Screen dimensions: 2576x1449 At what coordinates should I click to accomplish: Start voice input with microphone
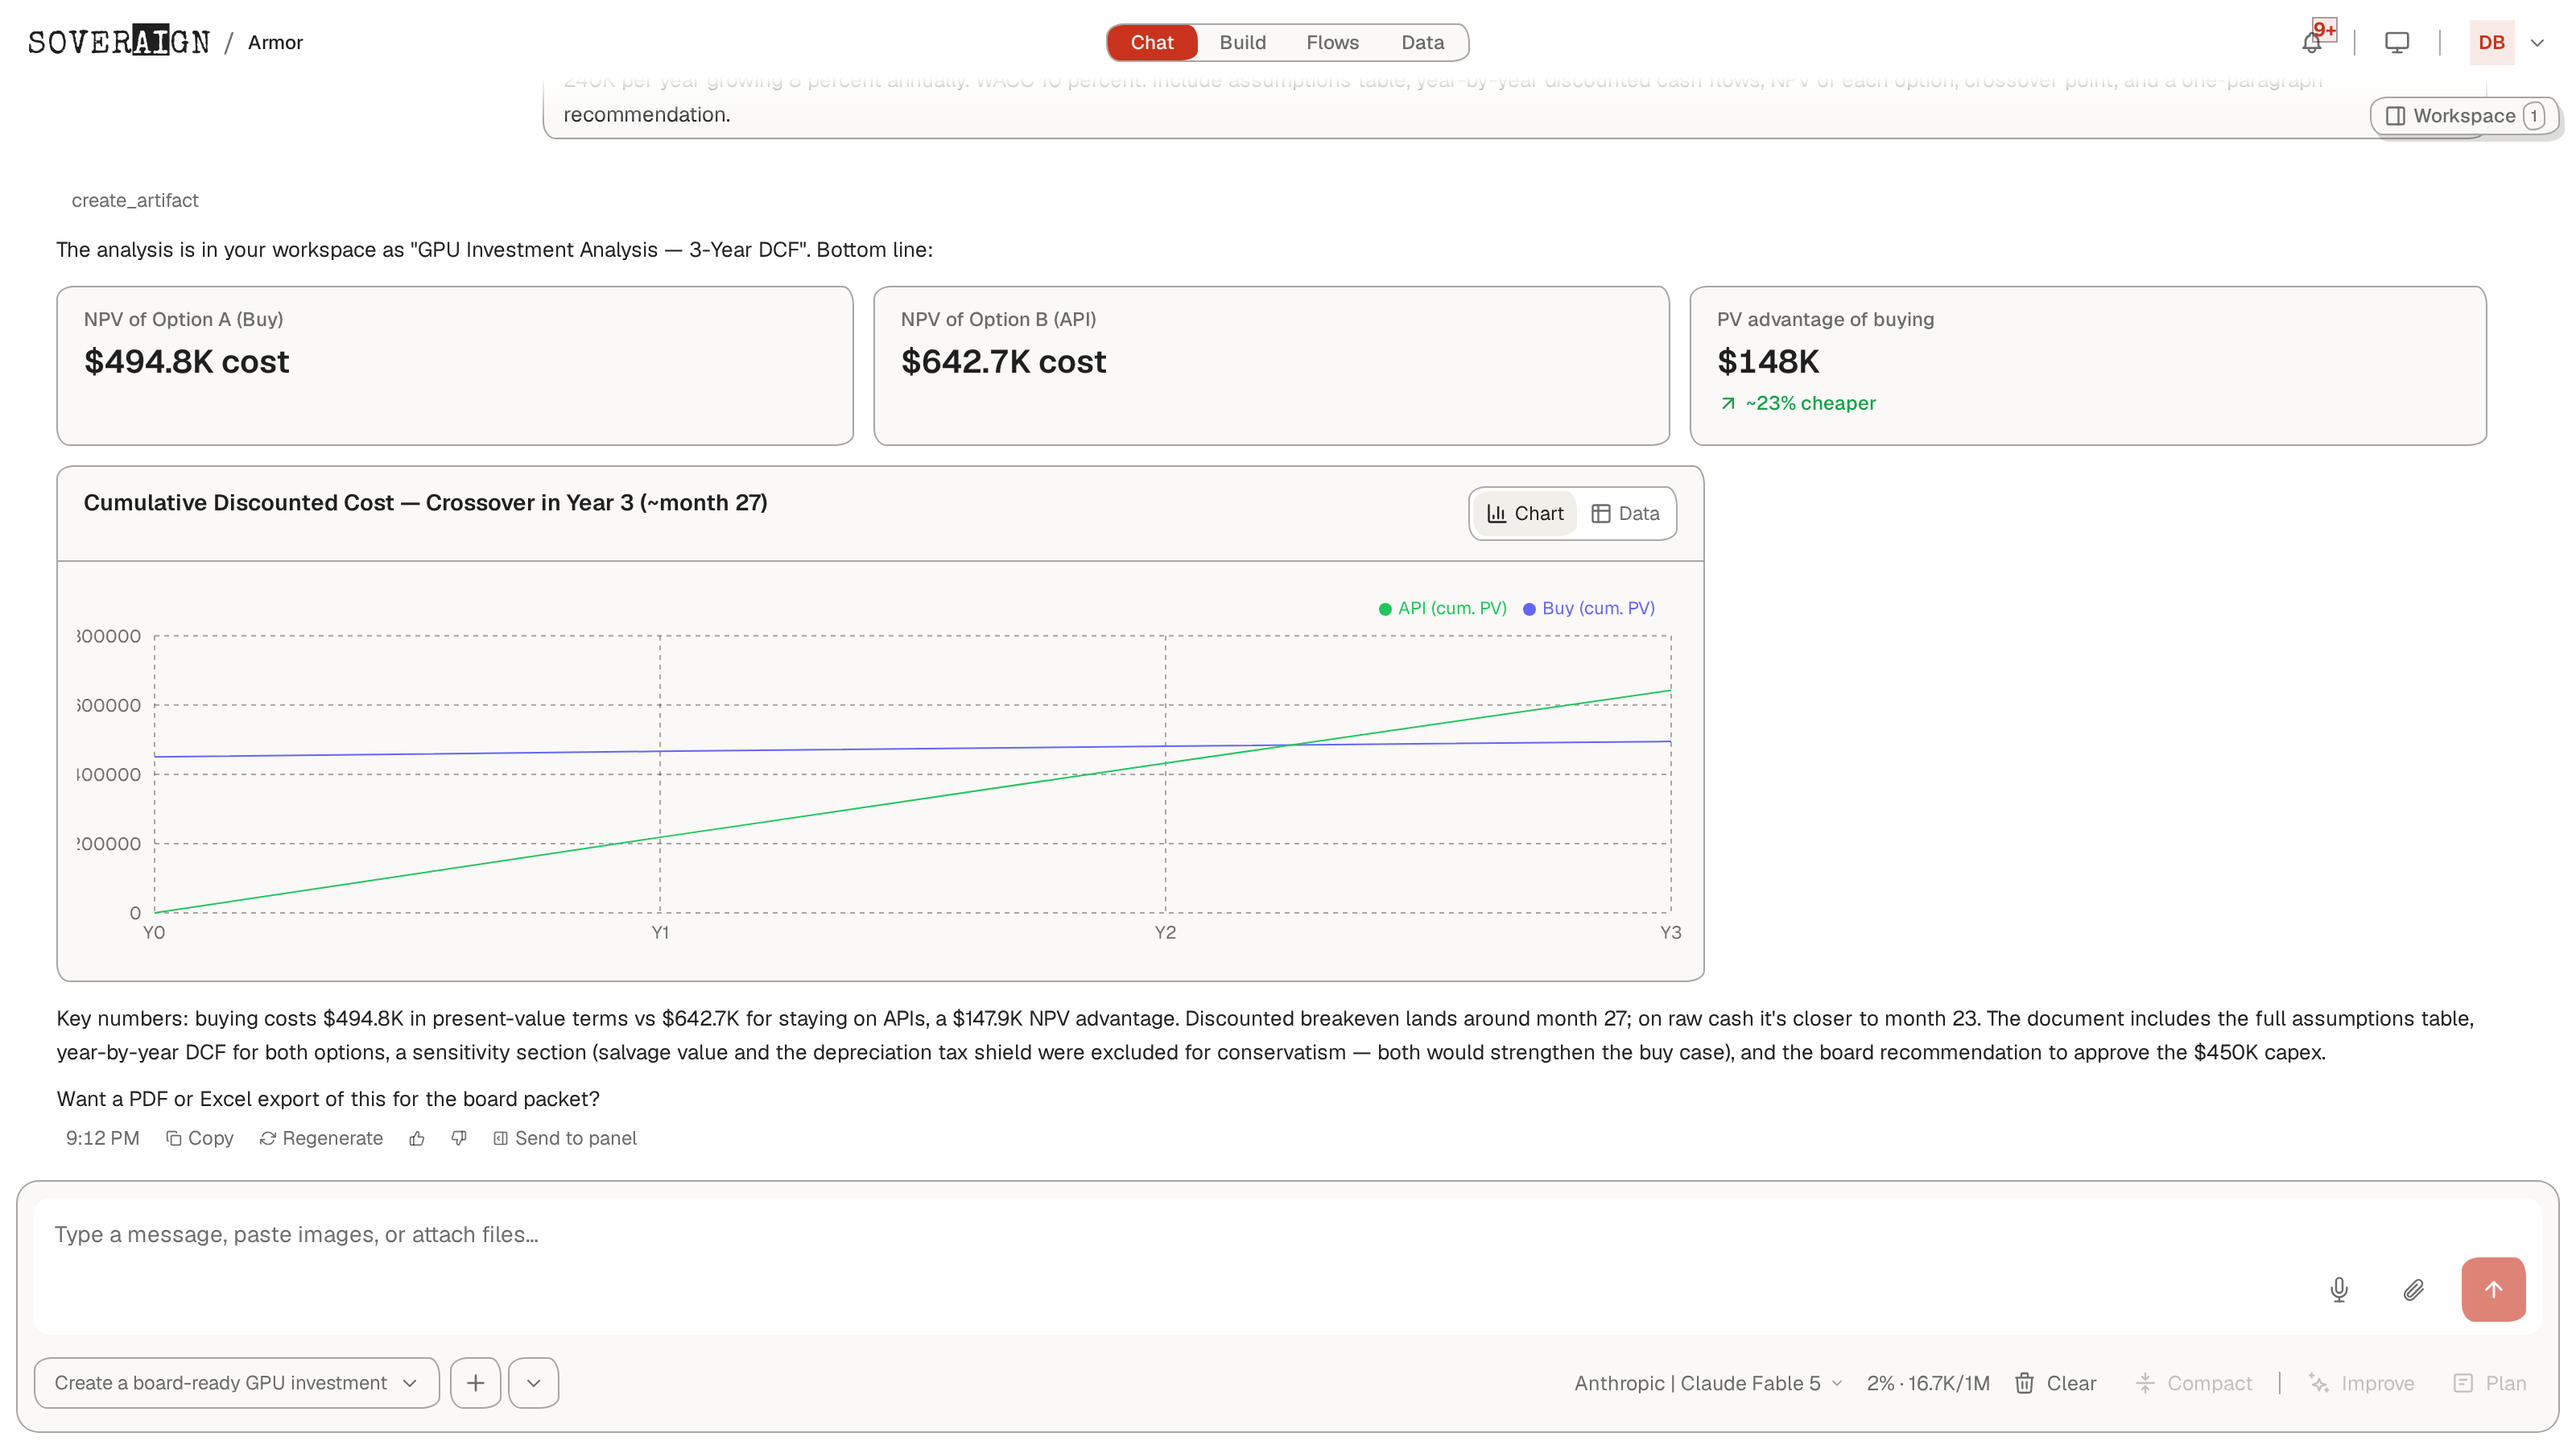(x=2338, y=1290)
